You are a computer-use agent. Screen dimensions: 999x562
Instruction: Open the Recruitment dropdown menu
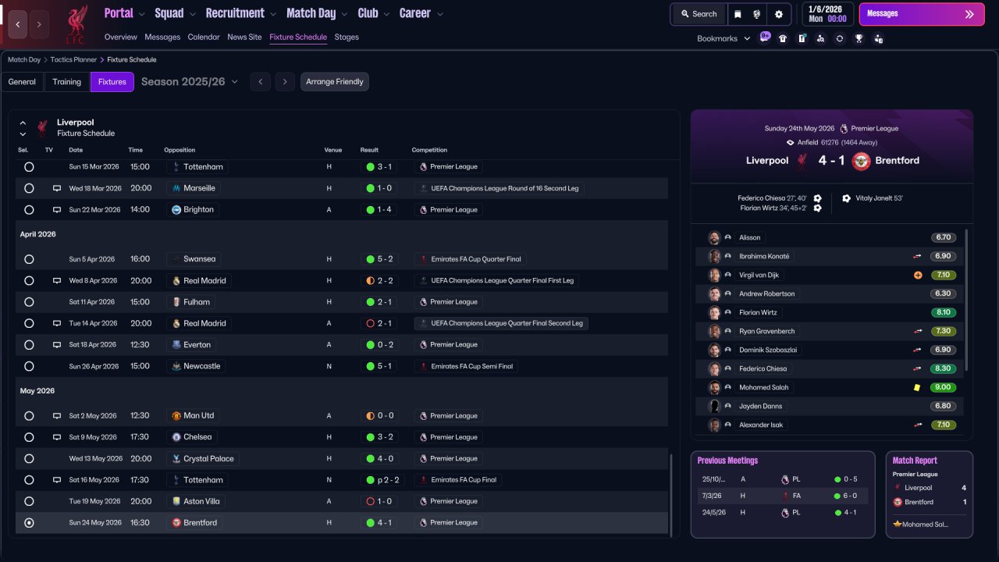pyautogui.click(x=241, y=13)
